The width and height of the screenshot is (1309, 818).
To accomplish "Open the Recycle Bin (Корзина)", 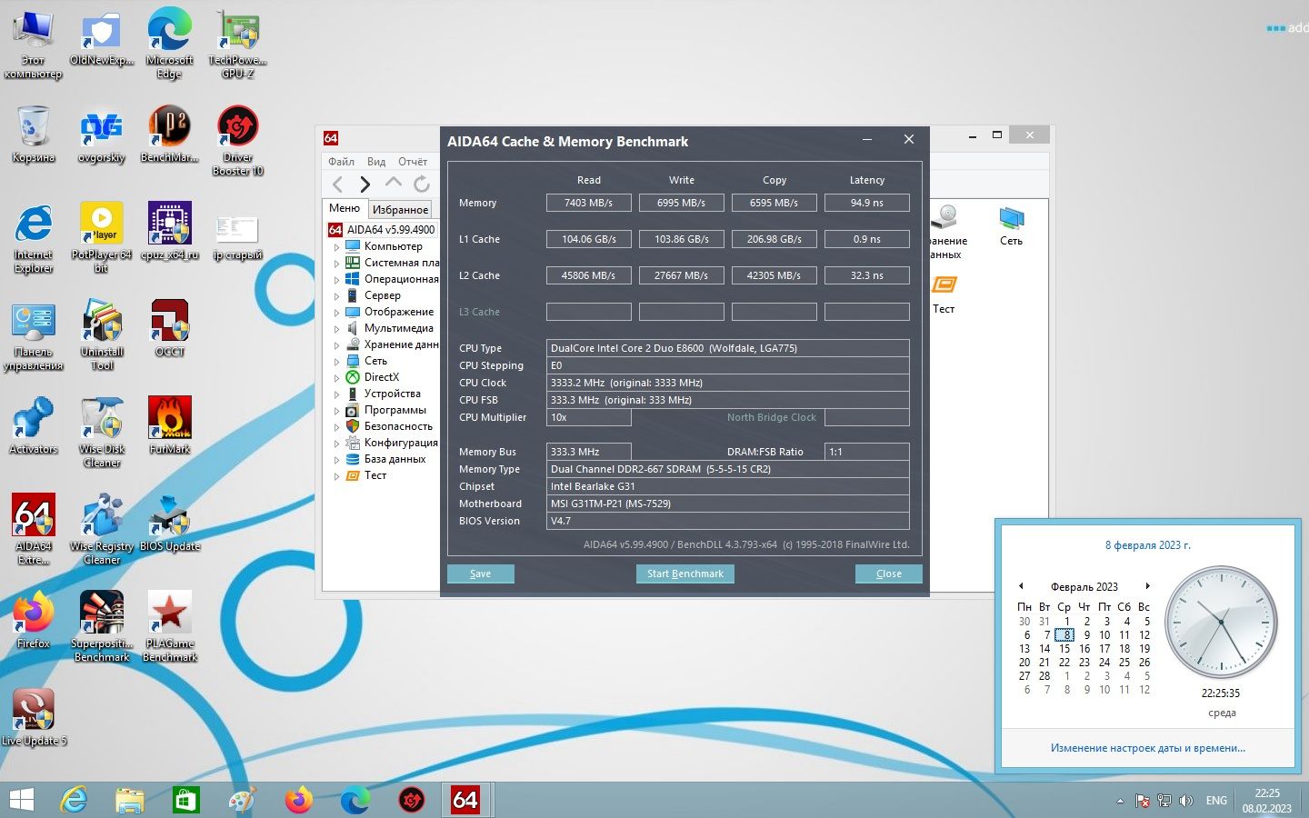I will [x=34, y=133].
